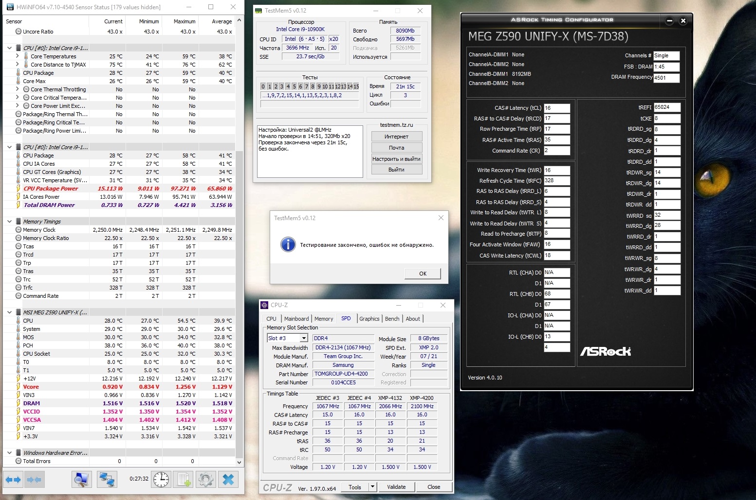Viewport: 756px width, 500px height.
Task: Close the ASRock Timing Configurator with its round X
Action: 683,20
